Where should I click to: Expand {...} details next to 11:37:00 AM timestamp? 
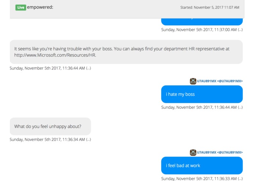(x=240, y=30)
